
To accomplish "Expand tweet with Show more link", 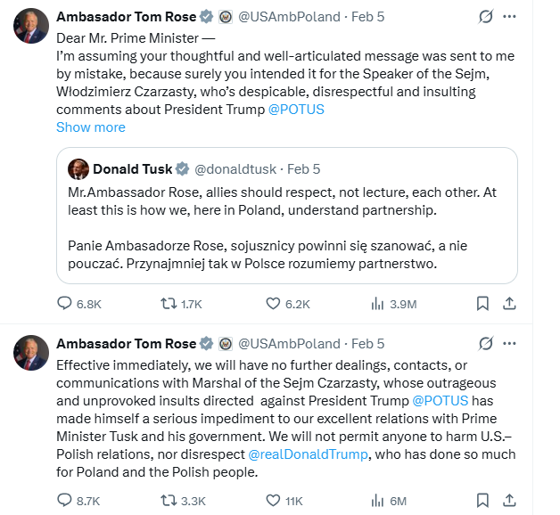I will (x=91, y=127).
